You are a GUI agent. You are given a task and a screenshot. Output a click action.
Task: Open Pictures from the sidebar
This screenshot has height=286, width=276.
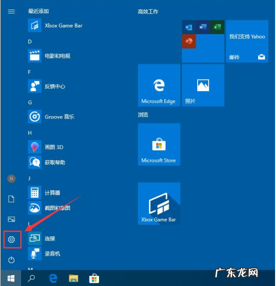coord(11,219)
